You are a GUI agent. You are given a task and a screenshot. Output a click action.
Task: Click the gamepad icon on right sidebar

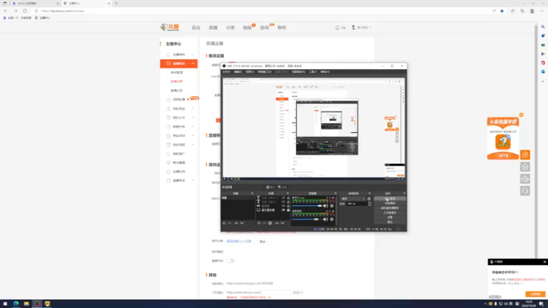click(525, 179)
